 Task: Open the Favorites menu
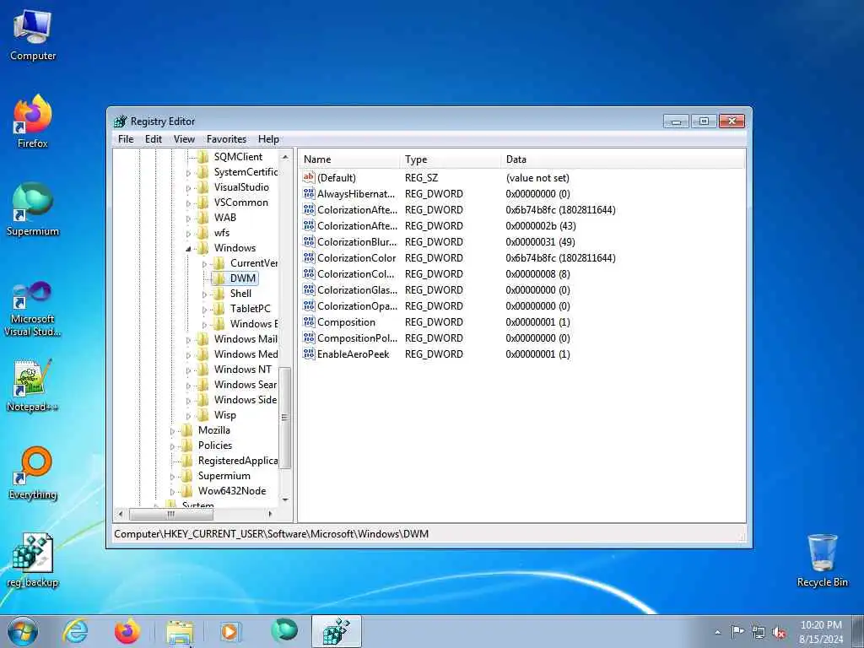226,139
